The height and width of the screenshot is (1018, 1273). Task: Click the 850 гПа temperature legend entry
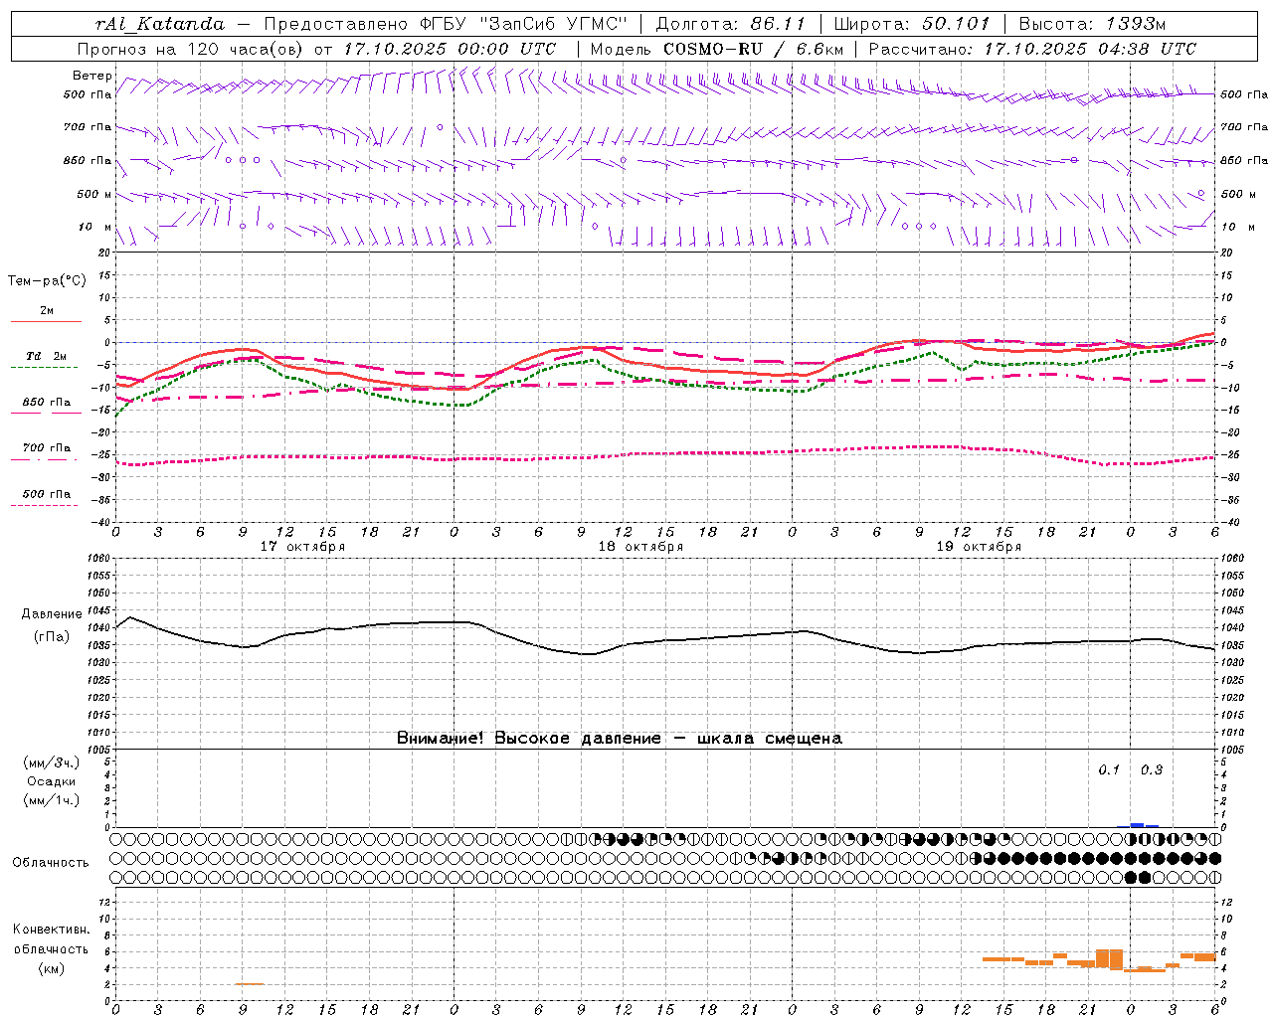[x=47, y=403]
